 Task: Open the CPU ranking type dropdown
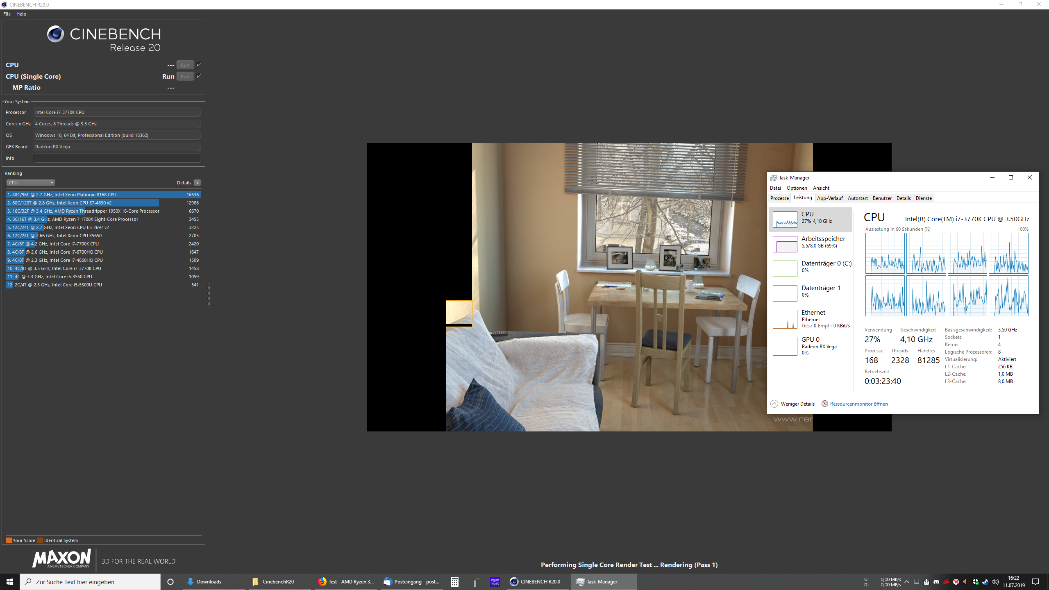[x=31, y=183]
